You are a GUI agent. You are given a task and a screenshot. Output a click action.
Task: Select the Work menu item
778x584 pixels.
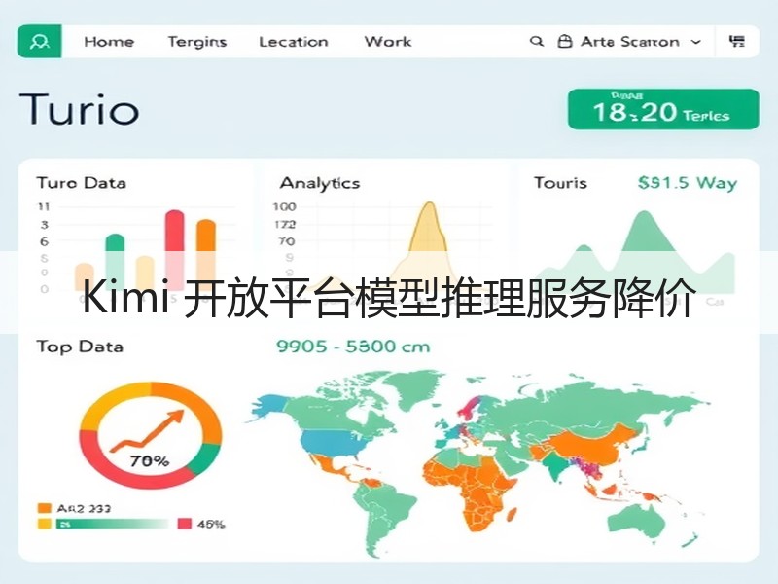point(388,42)
